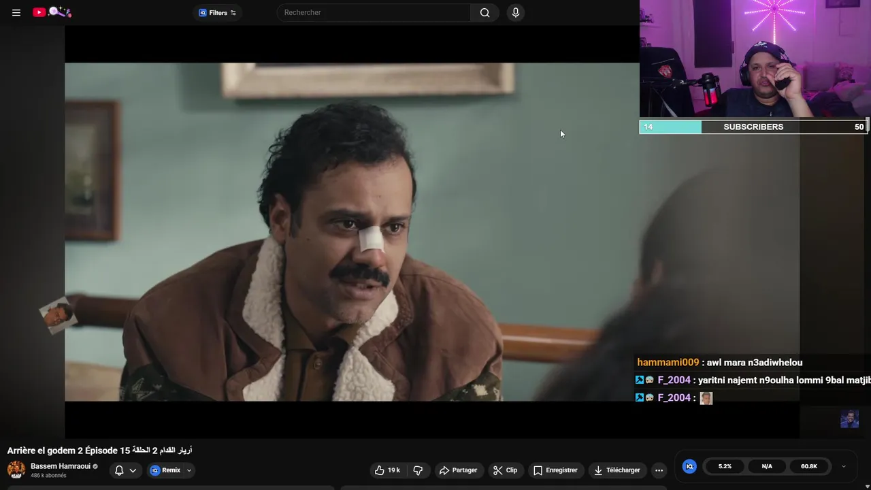Screen dimensions: 871x490
Task: Open the Bassem Hamraoui channel name link
Action: pyautogui.click(x=61, y=466)
